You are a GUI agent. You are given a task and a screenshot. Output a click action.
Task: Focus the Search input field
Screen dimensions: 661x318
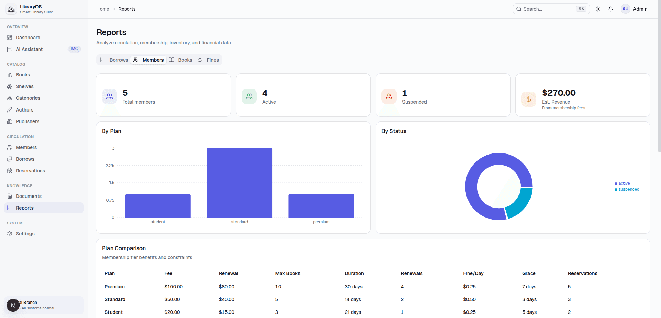tap(551, 9)
